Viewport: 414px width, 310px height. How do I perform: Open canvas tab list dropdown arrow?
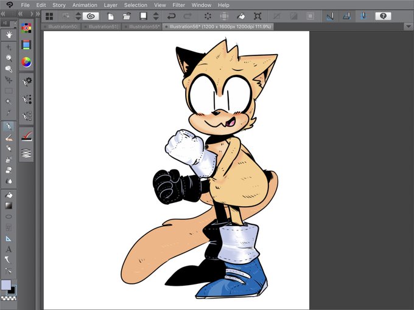pos(409,27)
